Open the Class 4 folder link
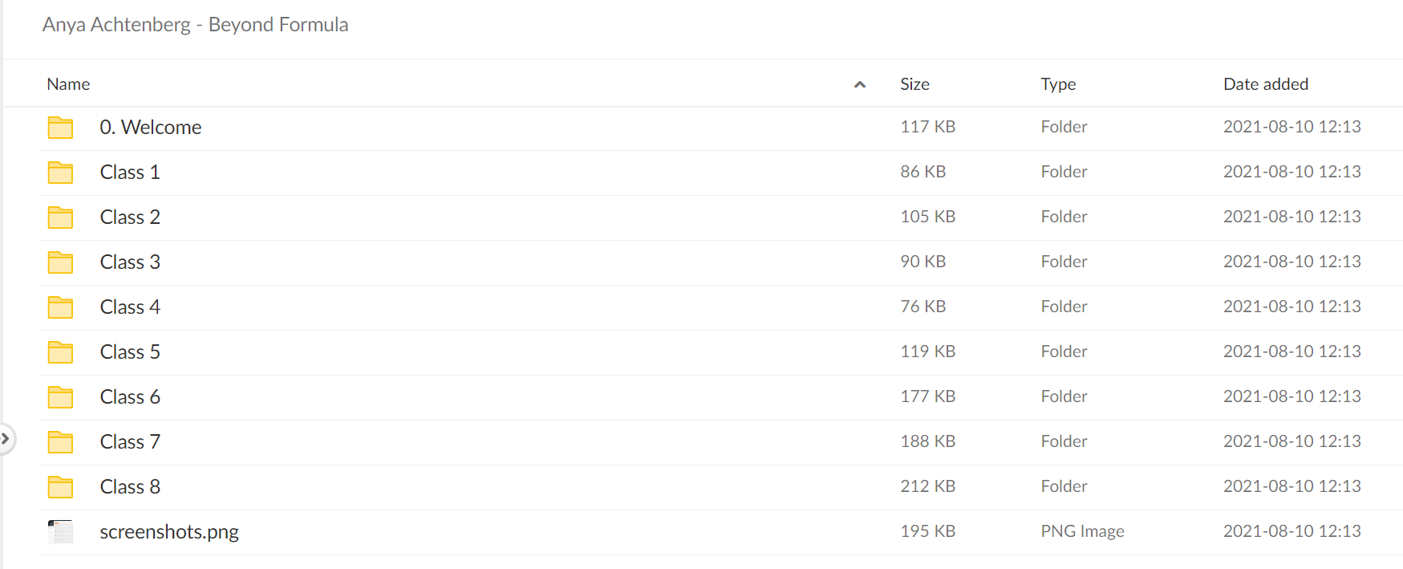Viewport: 1403px width, 569px height. pos(130,307)
